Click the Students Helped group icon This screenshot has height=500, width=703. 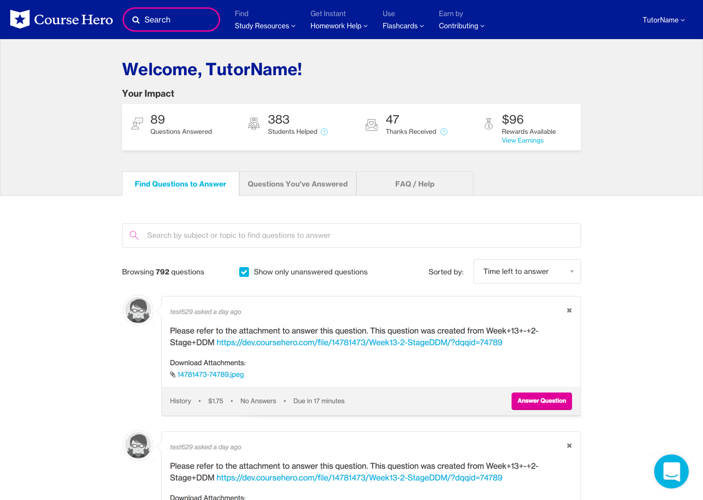[x=254, y=124]
